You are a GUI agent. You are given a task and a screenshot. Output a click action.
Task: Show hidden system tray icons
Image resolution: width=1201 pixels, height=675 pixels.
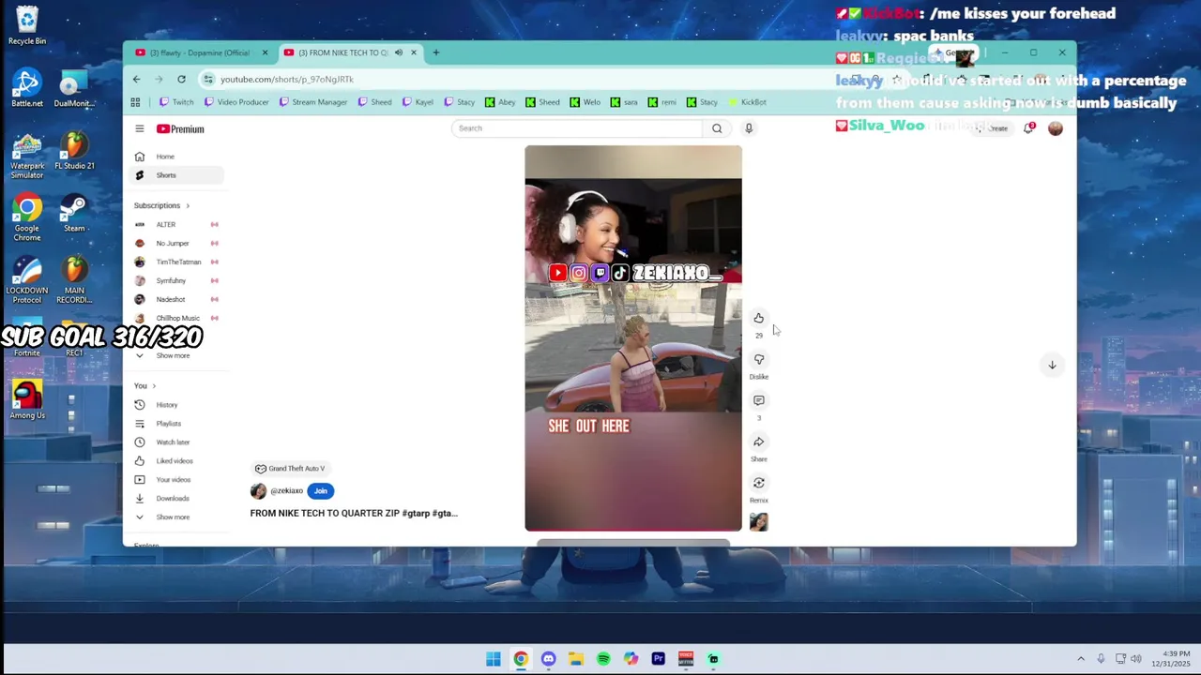(1080, 659)
